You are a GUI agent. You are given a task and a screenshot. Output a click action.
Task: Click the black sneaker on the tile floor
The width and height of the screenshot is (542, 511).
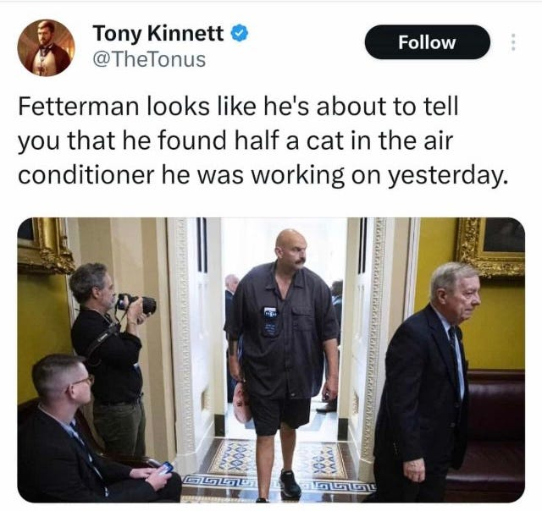(290, 483)
